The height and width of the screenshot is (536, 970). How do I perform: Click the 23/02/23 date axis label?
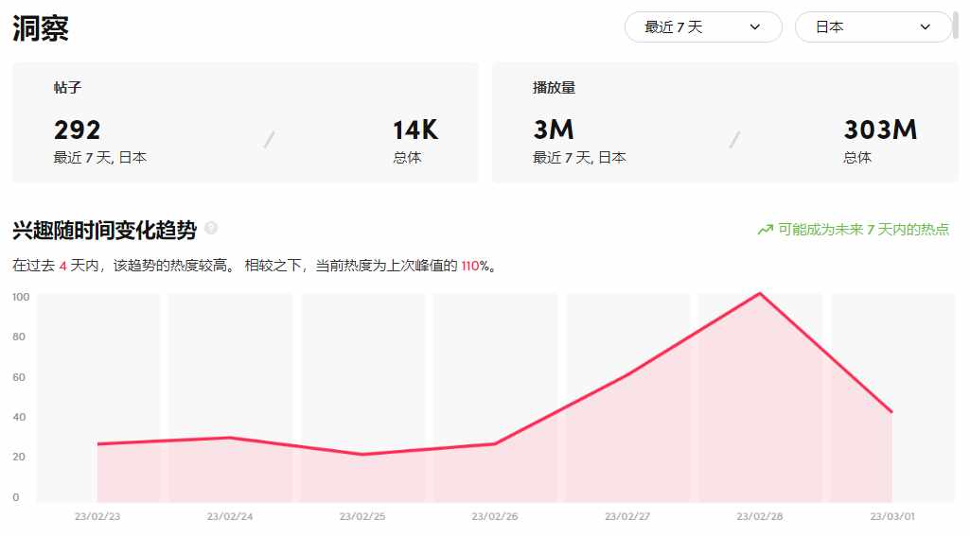tap(97, 516)
